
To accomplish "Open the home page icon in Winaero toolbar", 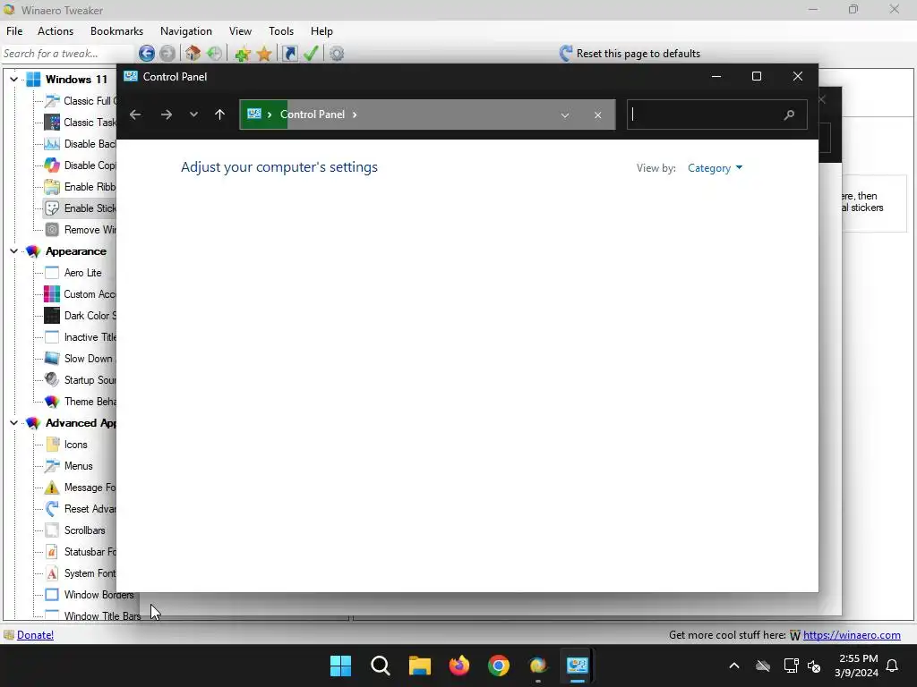I will 193,54.
